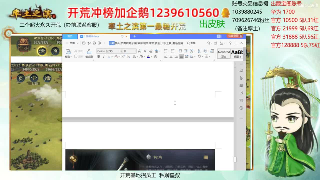Toggle underline formatting
The height and width of the screenshot is (180, 320).
click(x=109, y=56)
